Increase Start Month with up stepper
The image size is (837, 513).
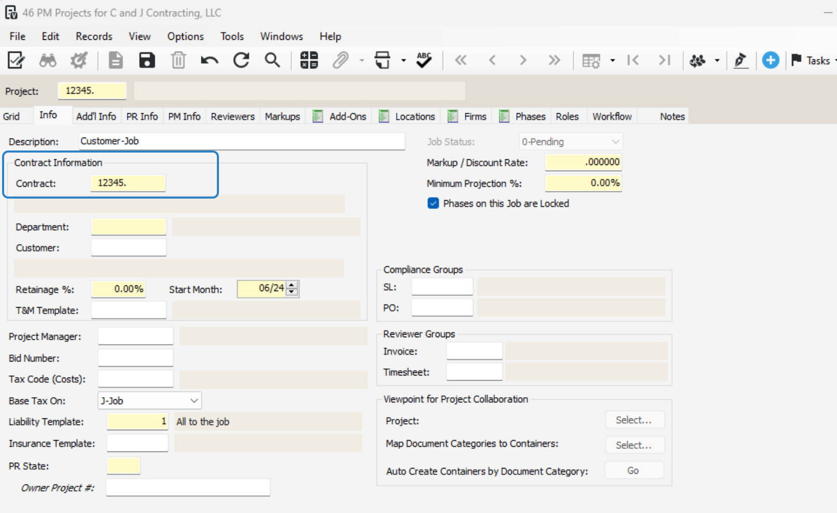(292, 285)
